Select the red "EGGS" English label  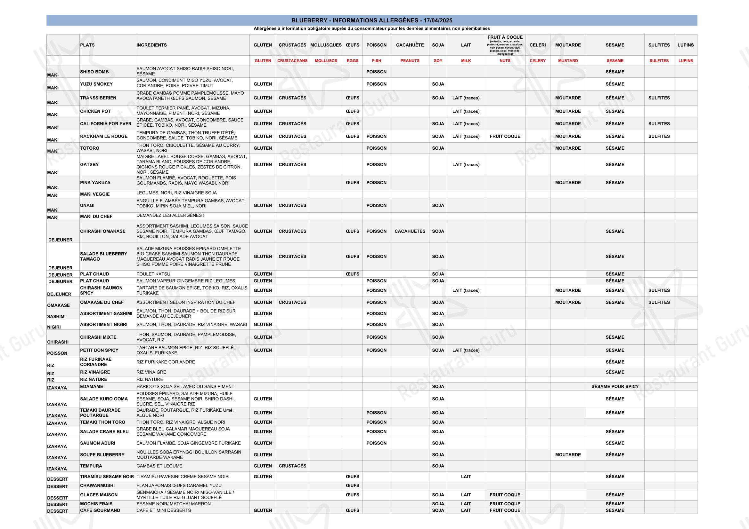click(x=352, y=61)
